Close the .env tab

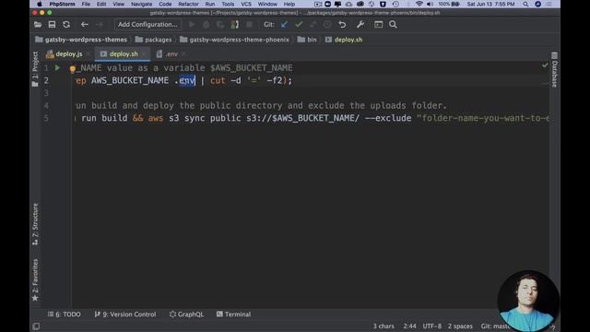(x=183, y=54)
